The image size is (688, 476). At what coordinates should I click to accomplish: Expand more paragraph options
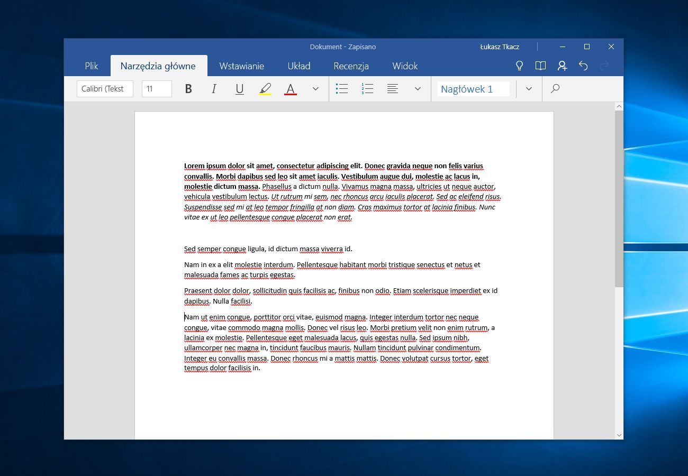418,89
